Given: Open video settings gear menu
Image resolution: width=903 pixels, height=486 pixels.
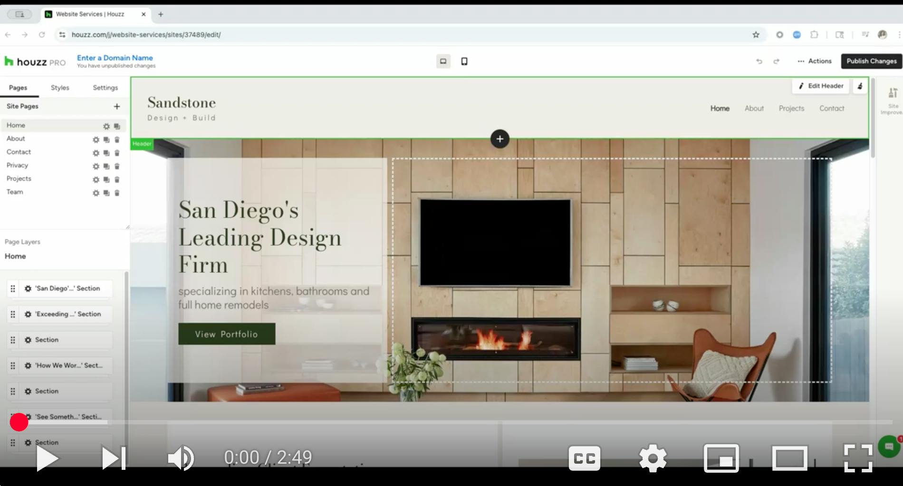Looking at the screenshot, I should coord(653,458).
